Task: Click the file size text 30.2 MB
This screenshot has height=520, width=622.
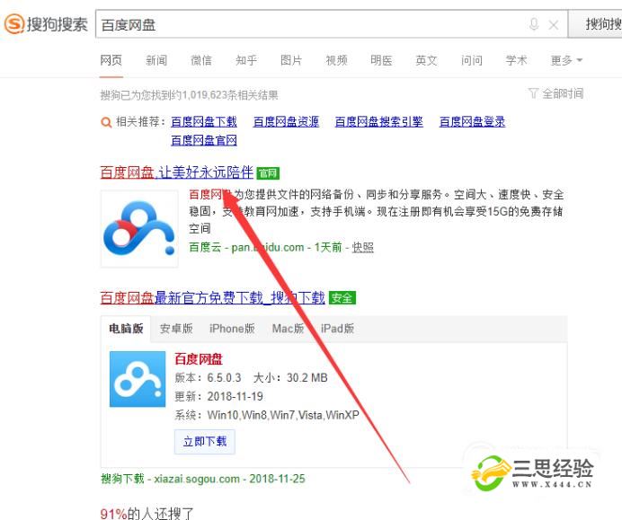Action: (x=307, y=378)
